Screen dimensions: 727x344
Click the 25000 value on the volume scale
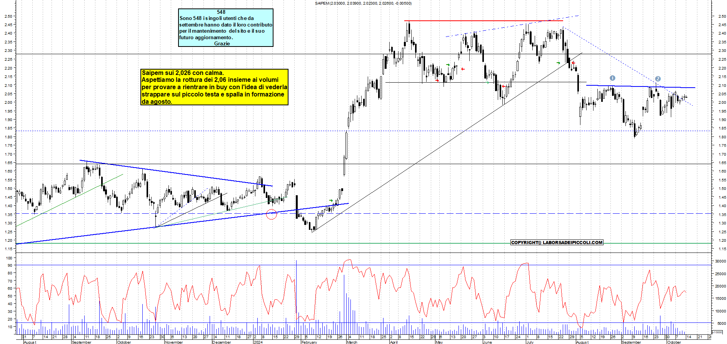(720, 274)
